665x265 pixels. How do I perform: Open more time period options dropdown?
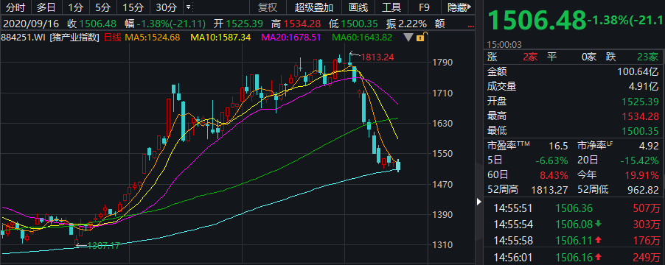pyautogui.click(x=188, y=7)
